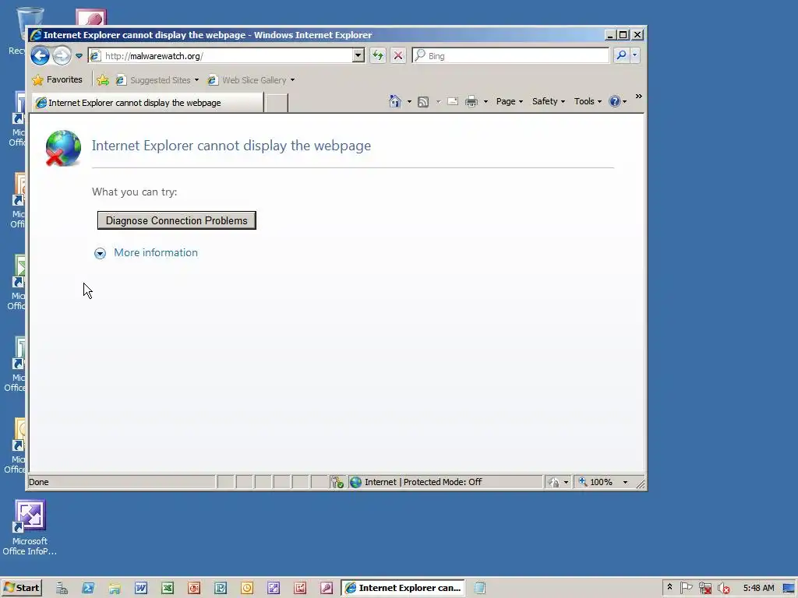Click the Home page icon
The image size is (798, 598).
(x=395, y=101)
